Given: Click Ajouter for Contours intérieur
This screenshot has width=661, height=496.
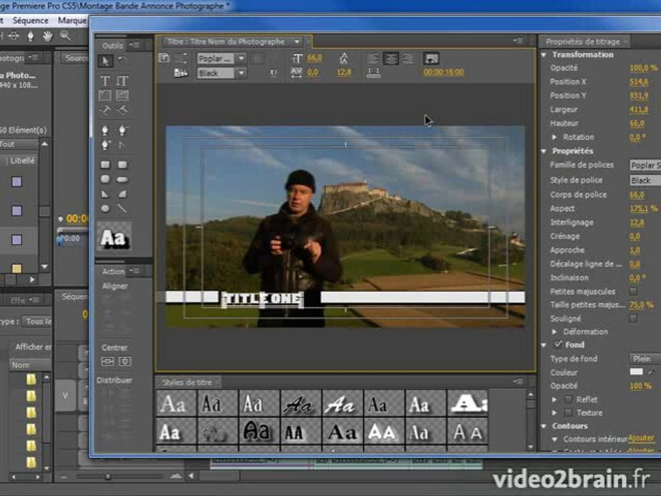Looking at the screenshot, I should pyautogui.click(x=641, y=438).
